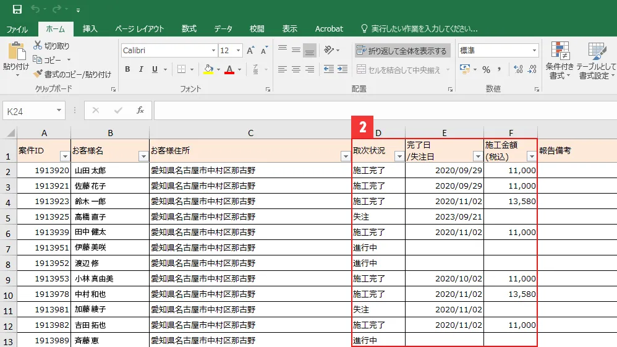617x347 pixels.
Task: Click the Format as Table (テーブルとして書式設定) button
Action: [x=597, y=61]
